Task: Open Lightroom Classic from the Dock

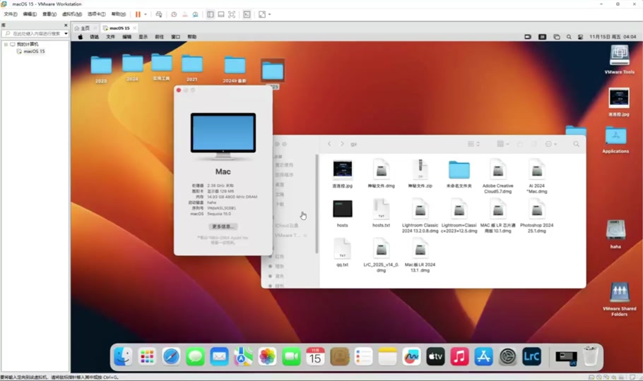Action: 531,357
